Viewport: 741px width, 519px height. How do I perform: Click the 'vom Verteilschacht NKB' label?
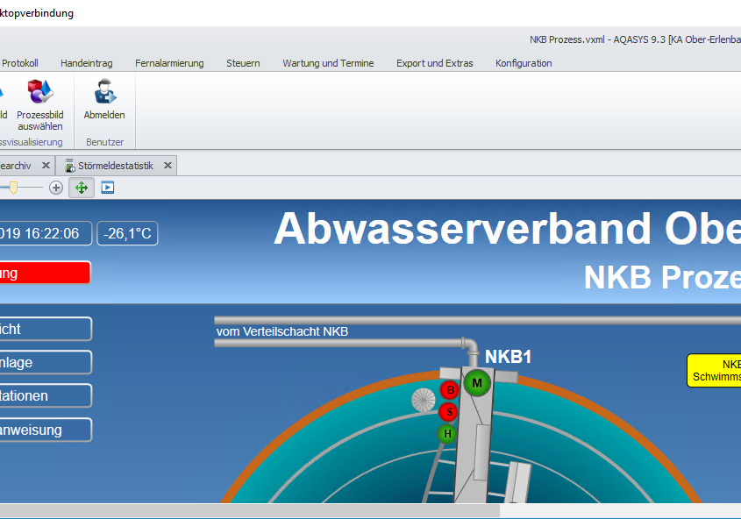[x=282, y=331]
